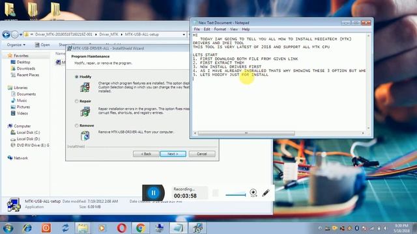417x234 pixels.
Task: Open the Organize dropdown in Explorer
Action: coord(16,45)
